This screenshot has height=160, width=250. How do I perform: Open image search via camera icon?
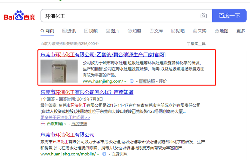point(203,16)
